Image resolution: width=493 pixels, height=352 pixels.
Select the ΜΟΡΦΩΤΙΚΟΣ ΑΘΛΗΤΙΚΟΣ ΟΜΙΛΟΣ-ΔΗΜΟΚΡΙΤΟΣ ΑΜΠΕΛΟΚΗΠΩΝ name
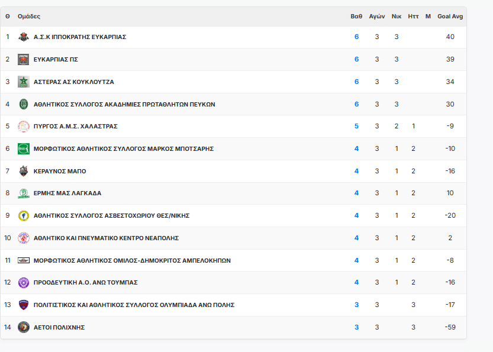132,260
